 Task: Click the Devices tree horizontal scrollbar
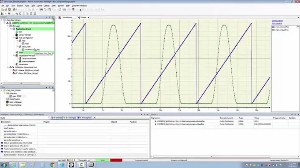point(21,84)
